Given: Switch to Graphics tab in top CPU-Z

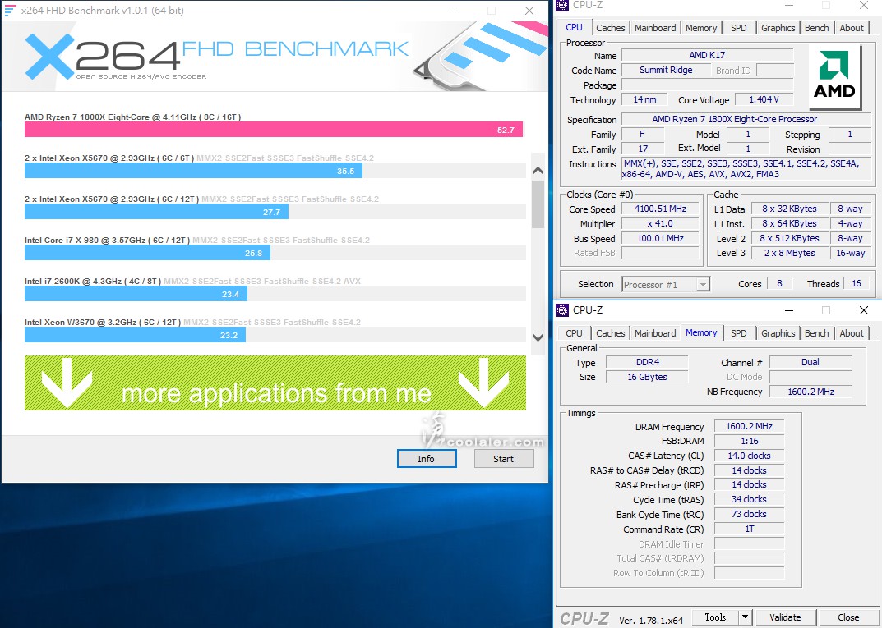Looking at the screenshot, I should point(778,28).
